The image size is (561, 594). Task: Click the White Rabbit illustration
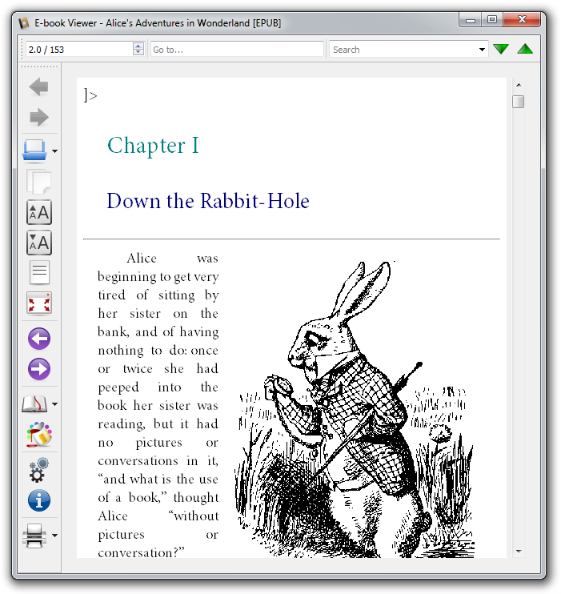pos(354,409)
